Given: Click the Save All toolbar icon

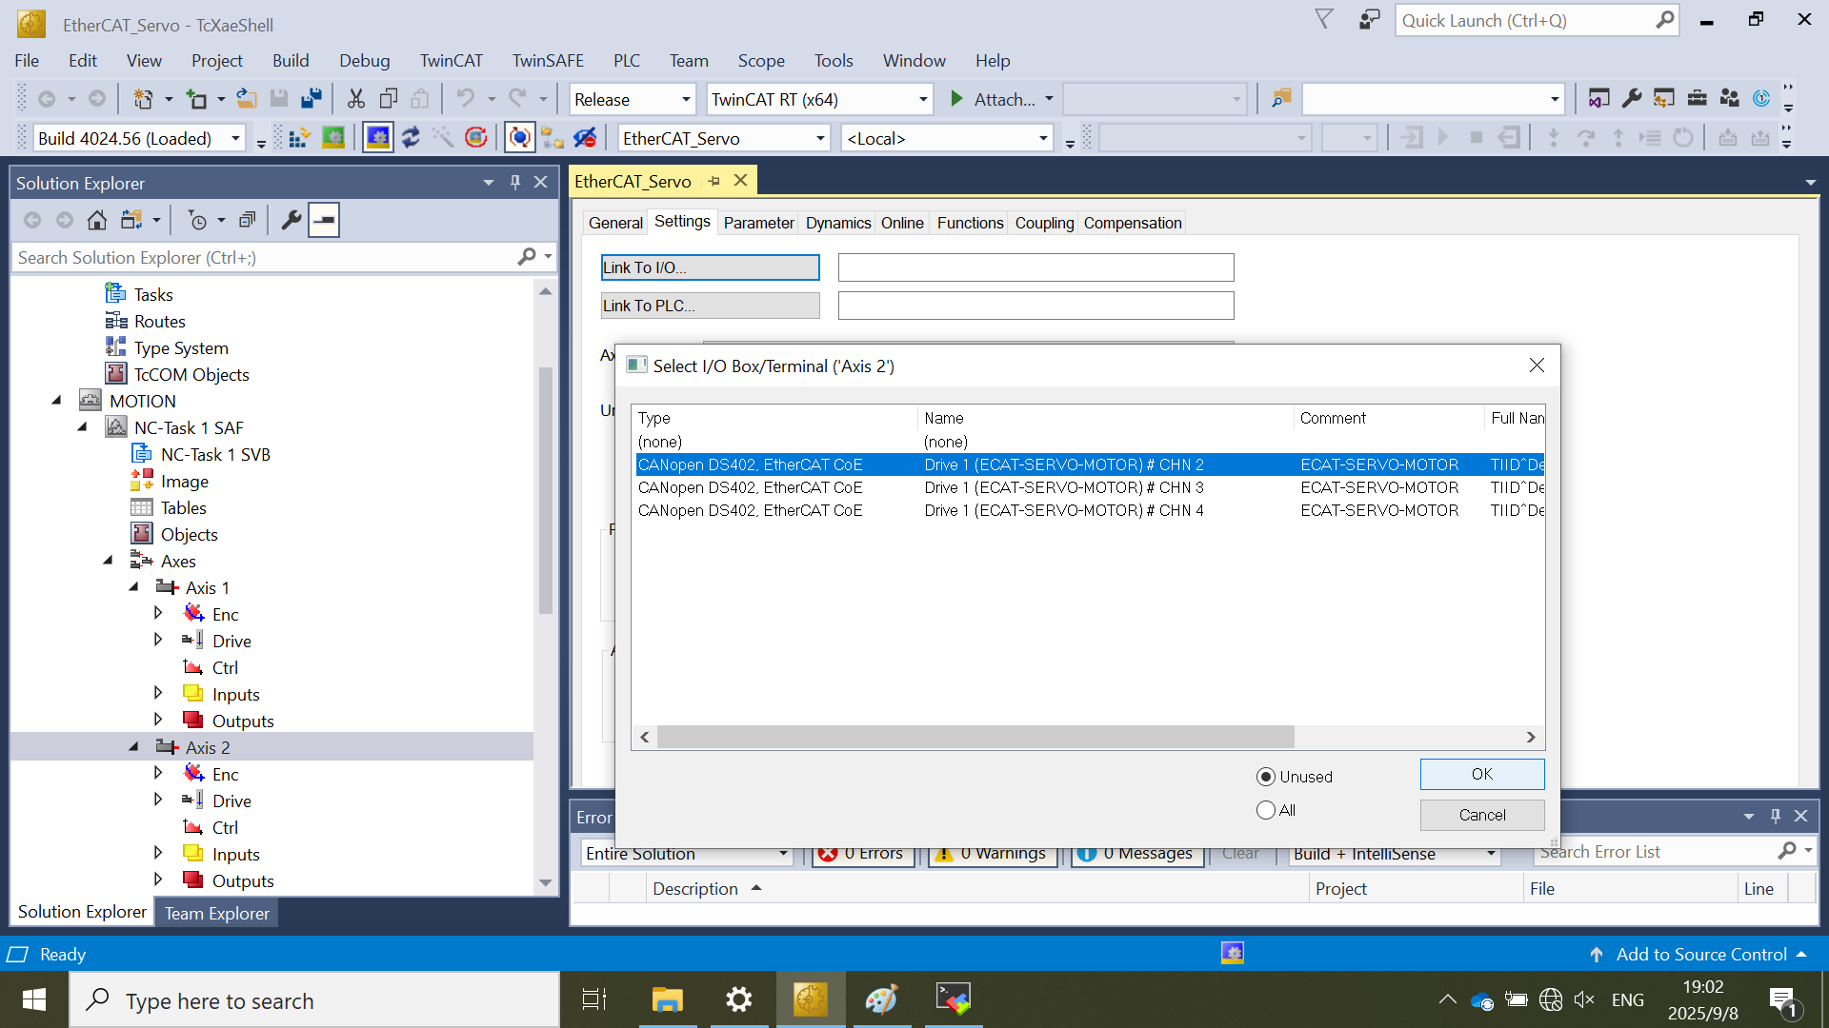Looking at the screenshot, I should [x=311, y=99].
